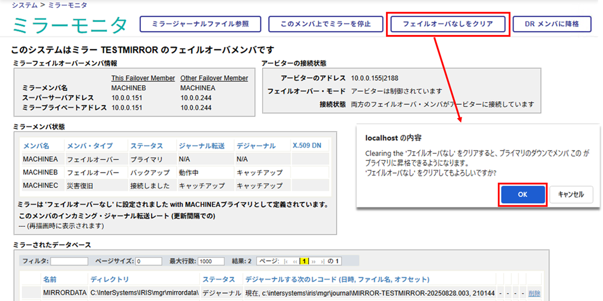Click the ディレクトリ column header
This screenshot has height=301, width=603.
[x=110, y=280]
